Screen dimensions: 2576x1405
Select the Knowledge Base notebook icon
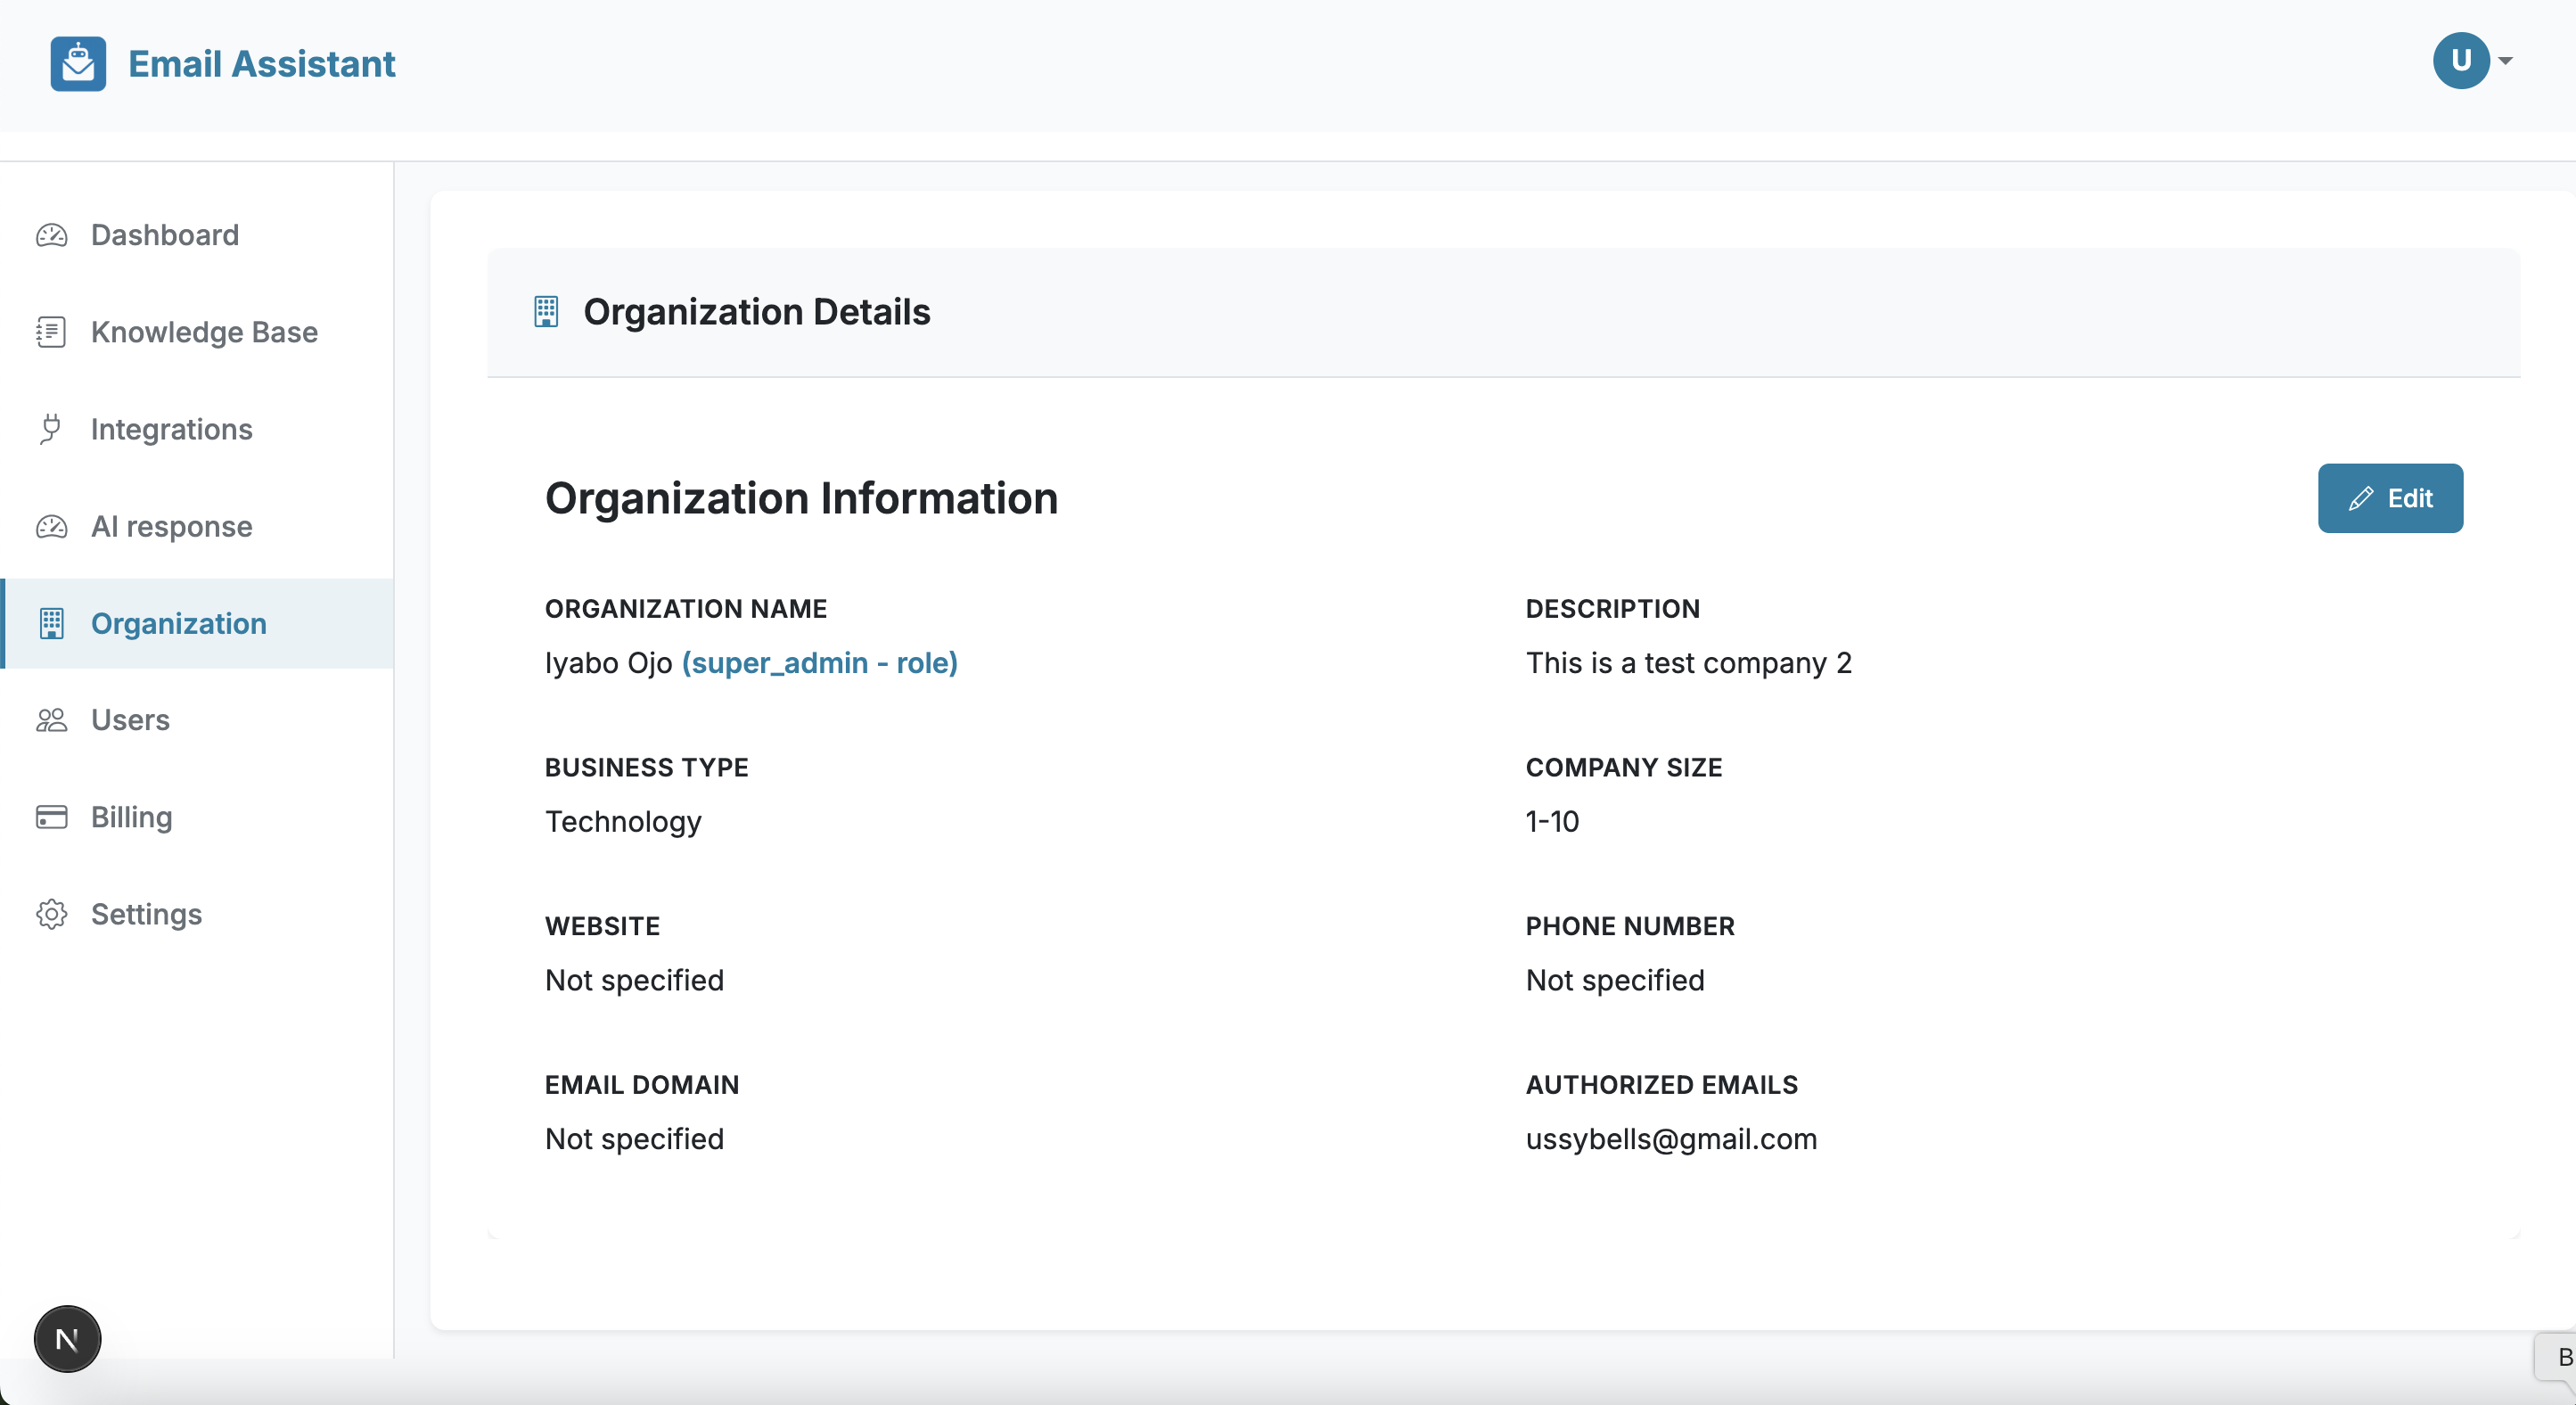pyautogui.click(x=52, y=332)
